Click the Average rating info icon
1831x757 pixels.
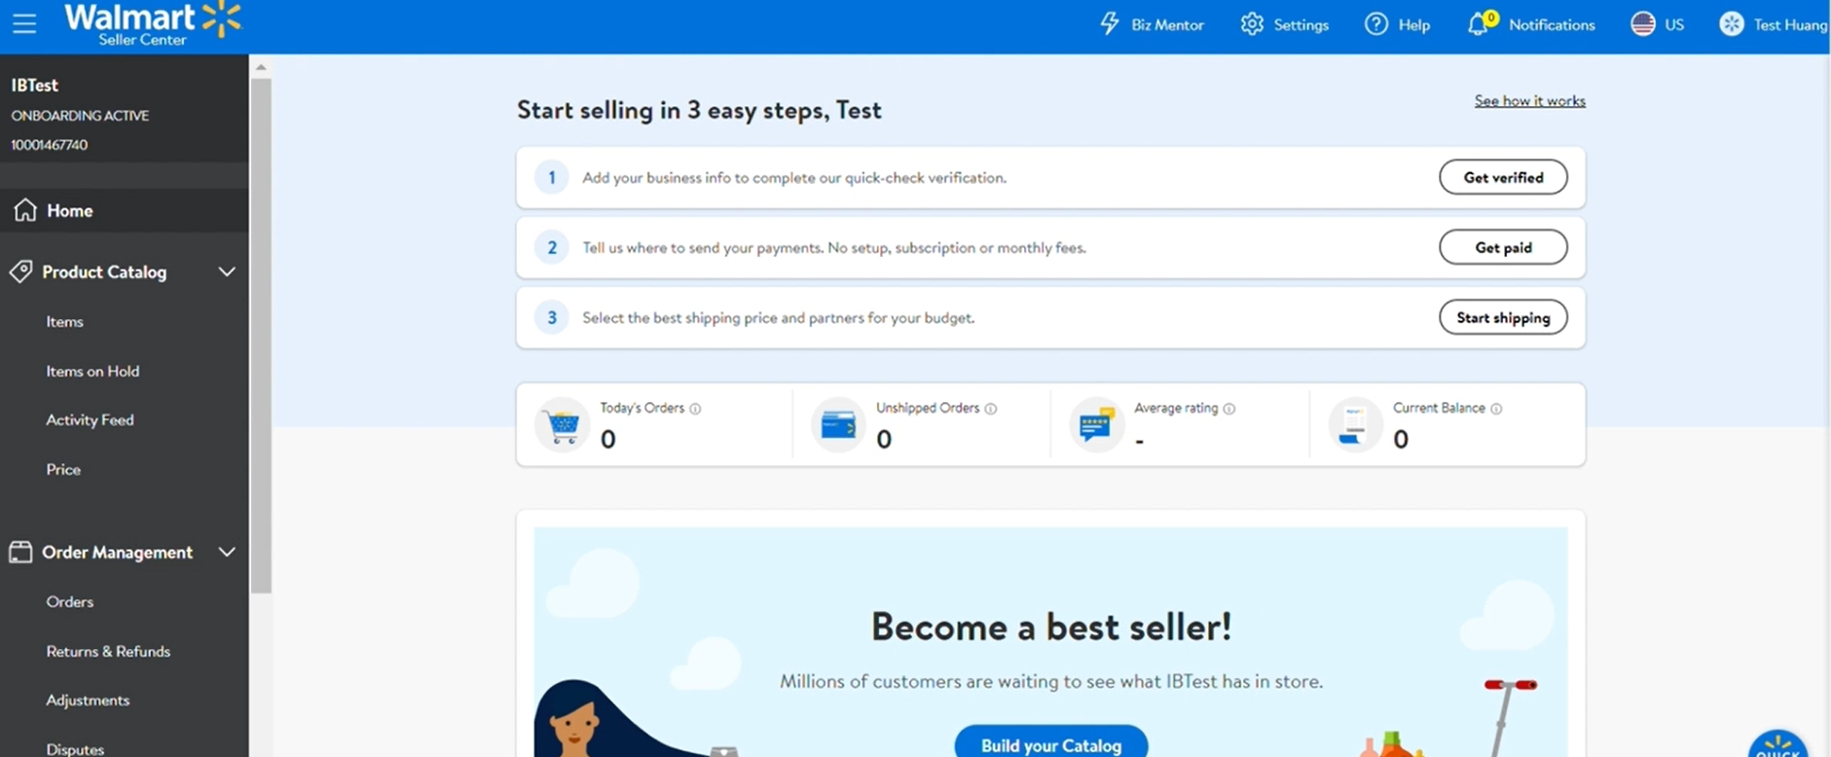(1229, 409)
